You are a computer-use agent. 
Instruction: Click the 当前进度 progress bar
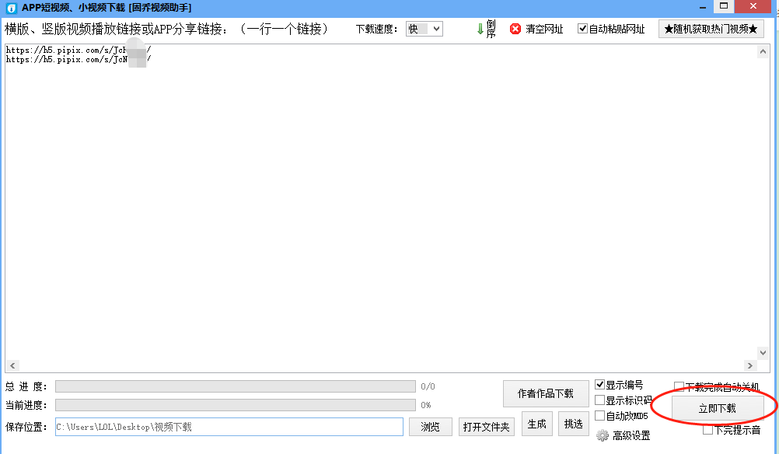[x=236, y=405]
